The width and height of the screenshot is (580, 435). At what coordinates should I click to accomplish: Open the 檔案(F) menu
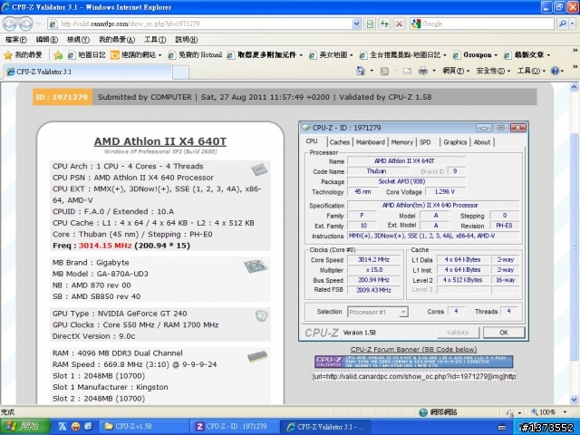tap(16, 40)
